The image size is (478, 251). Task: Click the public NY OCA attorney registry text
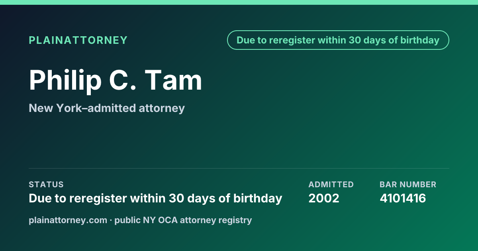point(183,220)
